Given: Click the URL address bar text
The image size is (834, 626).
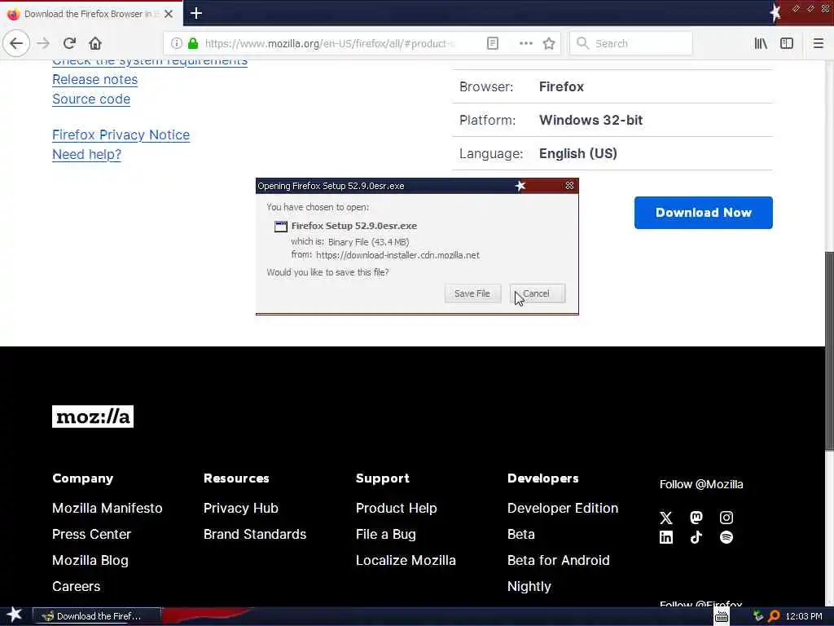Looking at the screenshot, I should (x=330, y=43).
